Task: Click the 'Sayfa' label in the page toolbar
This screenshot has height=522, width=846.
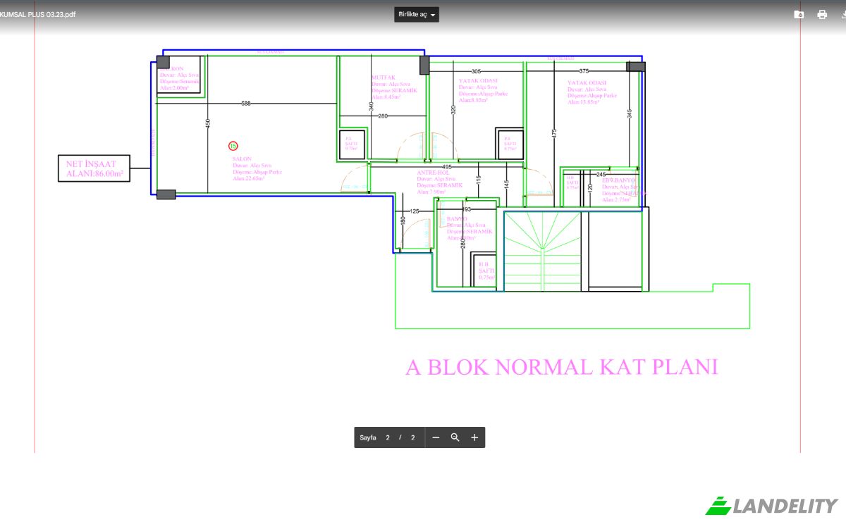Action: pyautogui.click(x=367, y=437)
